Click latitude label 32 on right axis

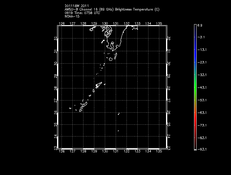tap(169, 38)
